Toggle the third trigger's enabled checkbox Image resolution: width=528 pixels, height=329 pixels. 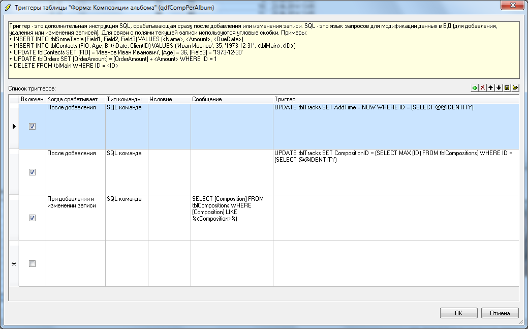click(33, 218)
